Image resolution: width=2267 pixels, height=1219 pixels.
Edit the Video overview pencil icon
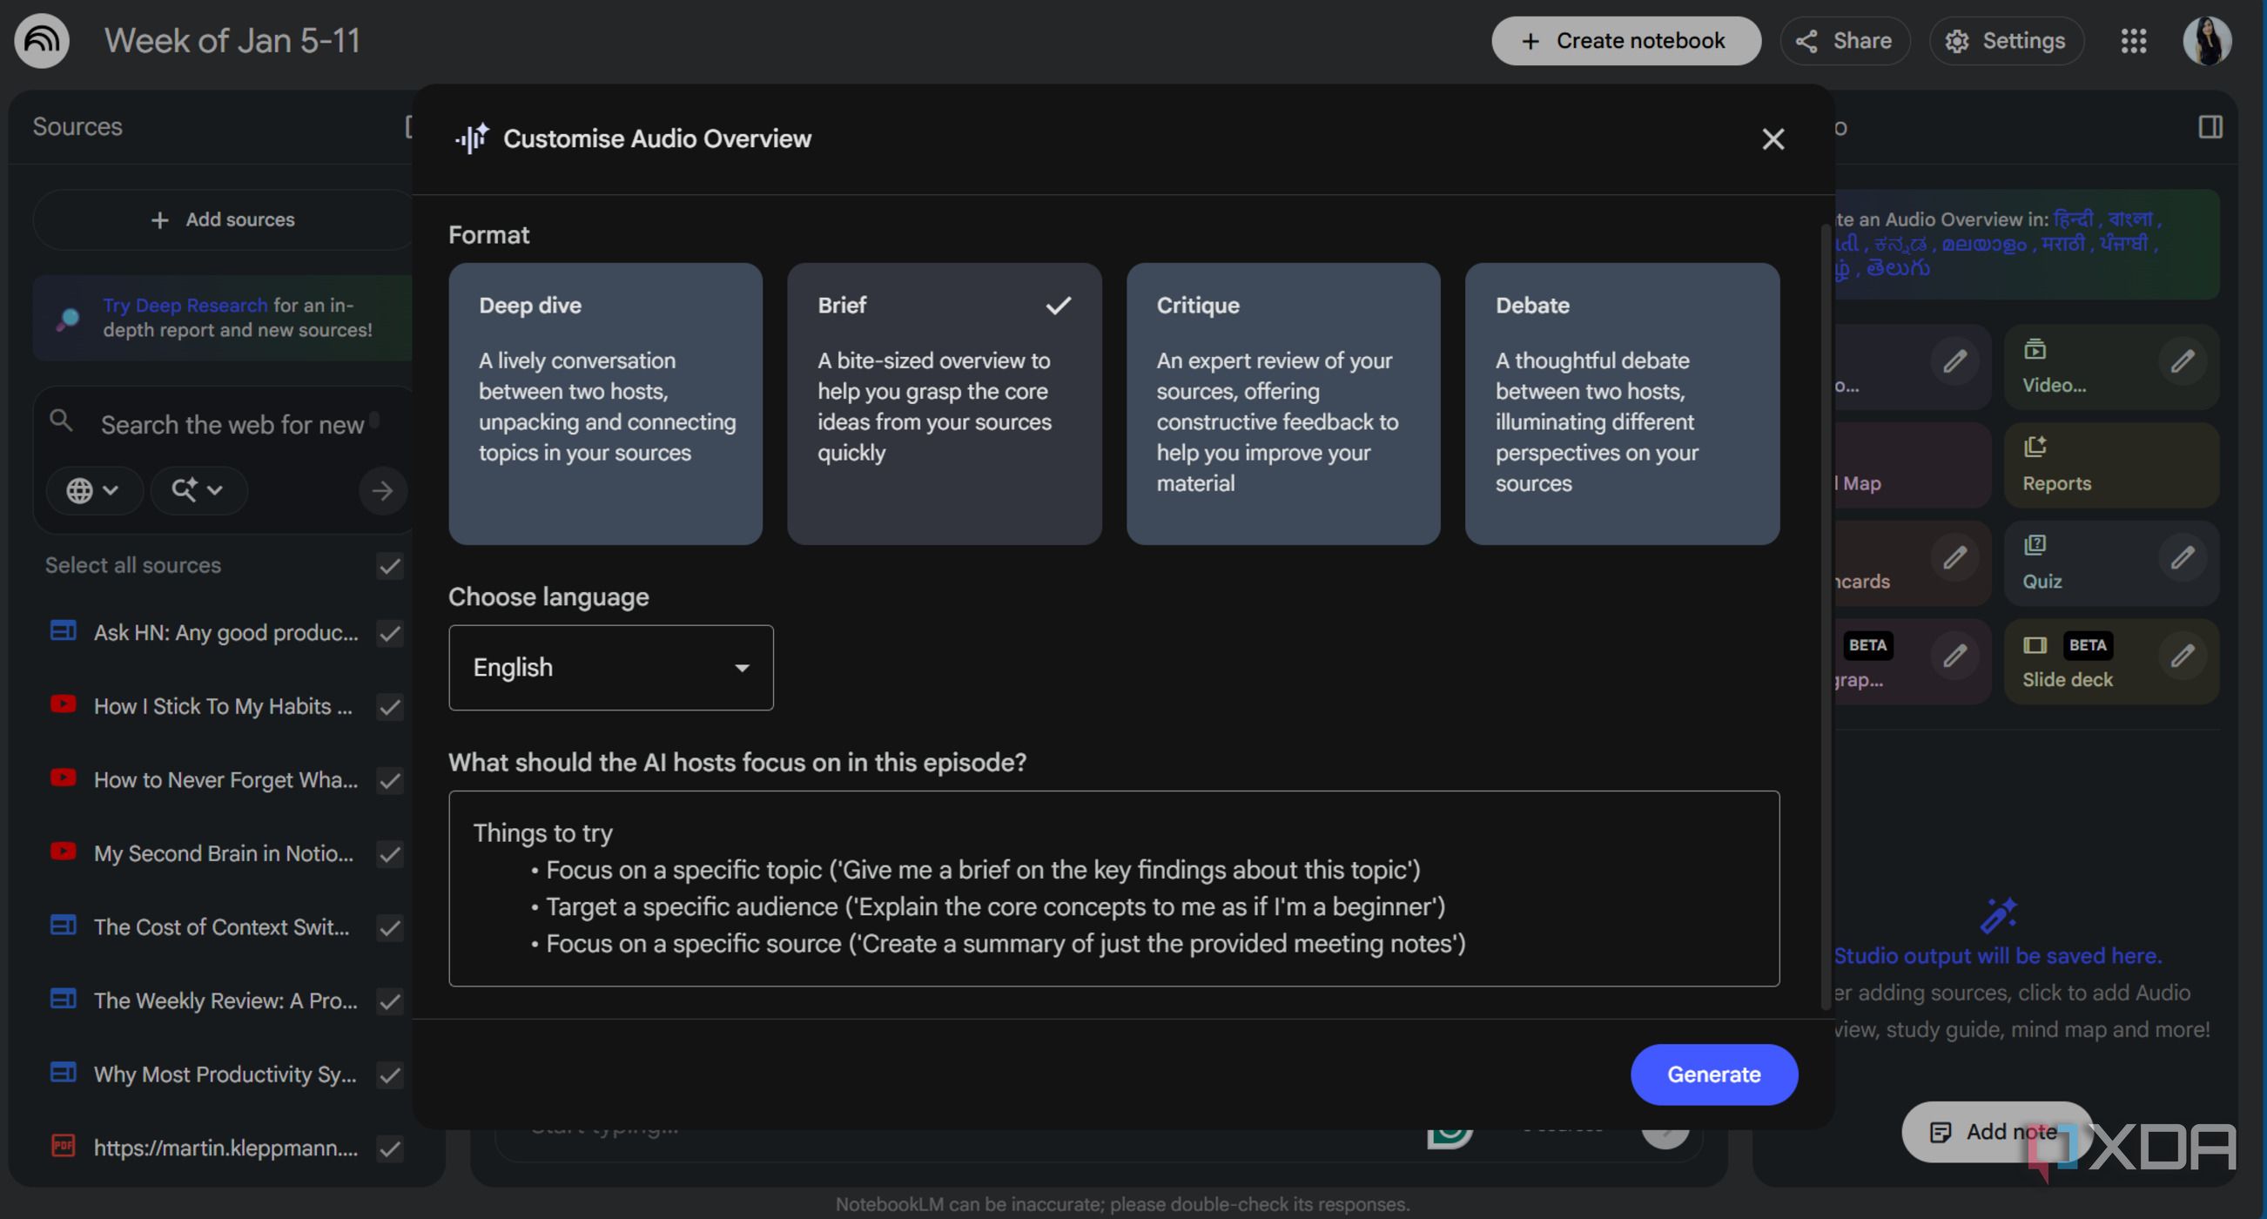point(2183,360)
